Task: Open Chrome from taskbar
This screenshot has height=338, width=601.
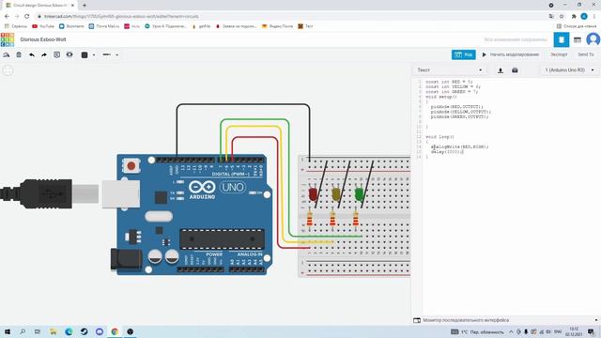Action: 115,331
